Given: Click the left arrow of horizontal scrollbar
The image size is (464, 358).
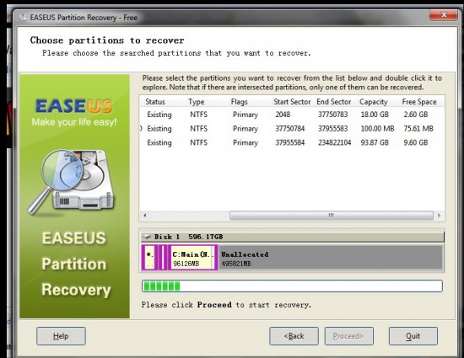Looking at the screenshot, I should tap(145, 216).
